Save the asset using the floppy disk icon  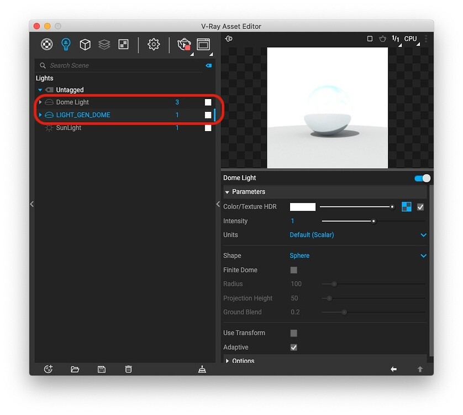pyautogui.click(x=101, y=369)
